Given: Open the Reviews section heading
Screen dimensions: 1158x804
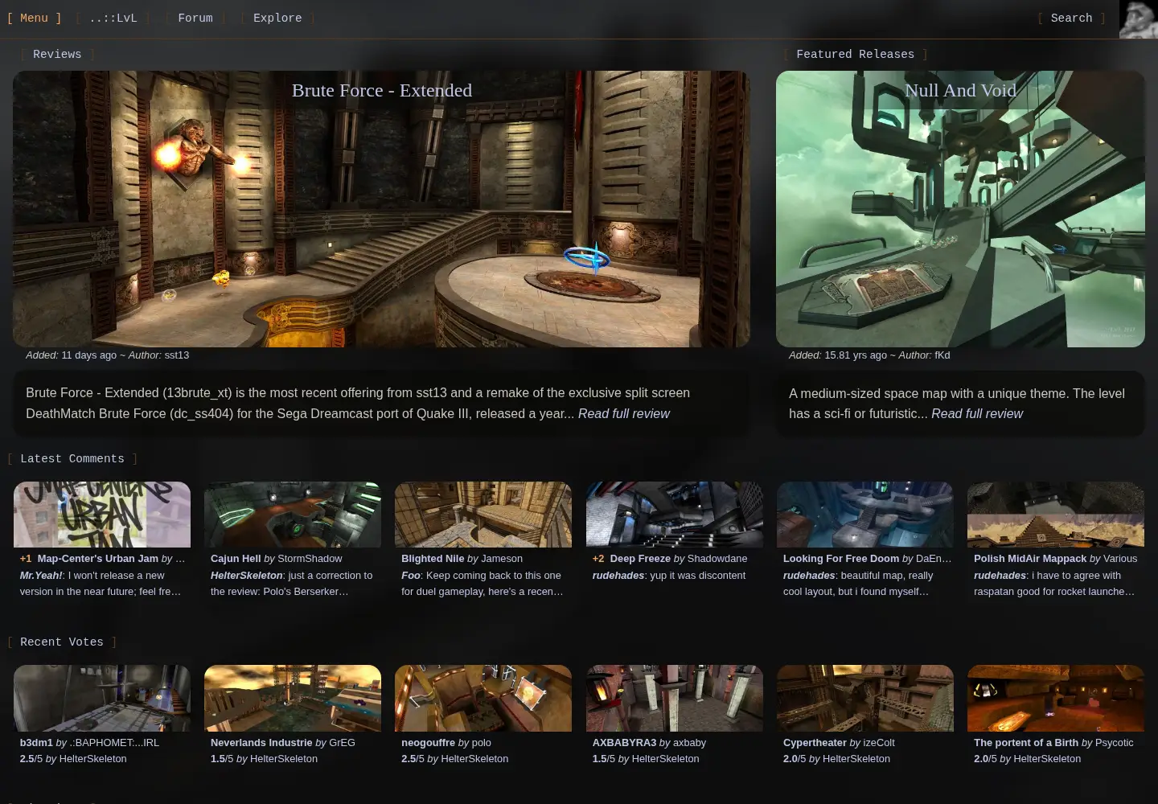Looking at the screenshot, I should [x=57, y=55].
